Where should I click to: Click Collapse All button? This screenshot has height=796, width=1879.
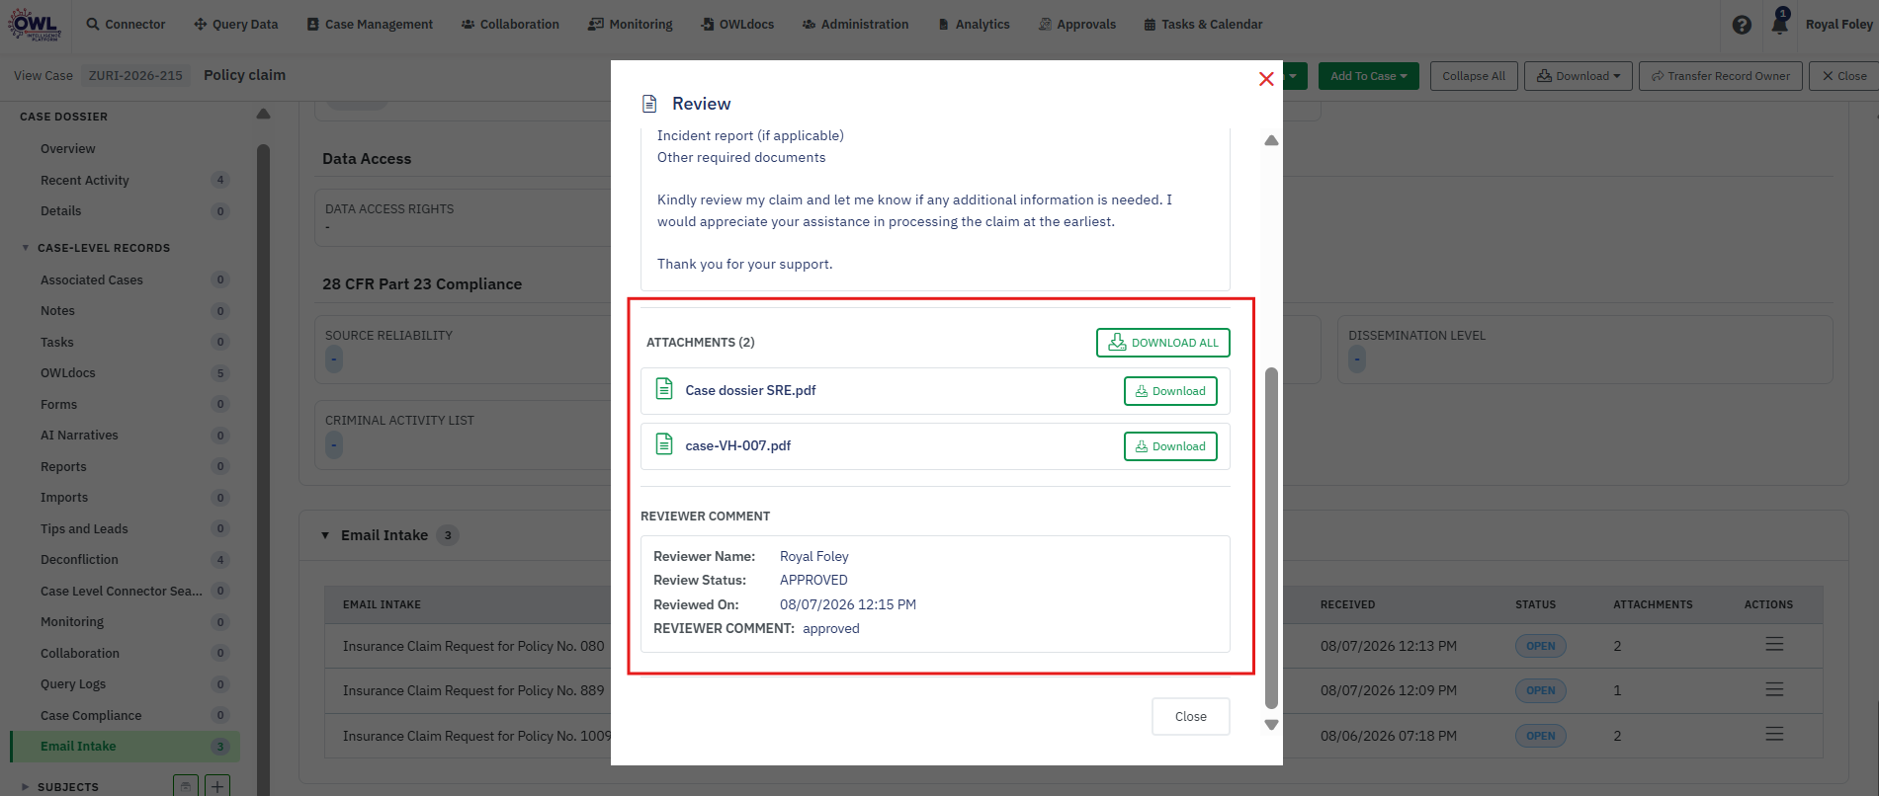(1473, 76)
